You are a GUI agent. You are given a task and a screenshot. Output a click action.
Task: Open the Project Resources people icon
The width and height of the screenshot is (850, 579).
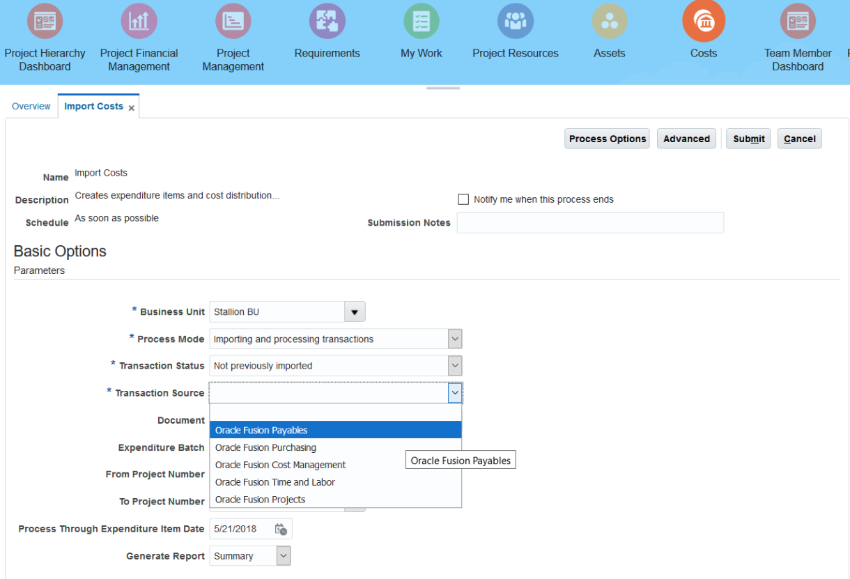(516, 22)
